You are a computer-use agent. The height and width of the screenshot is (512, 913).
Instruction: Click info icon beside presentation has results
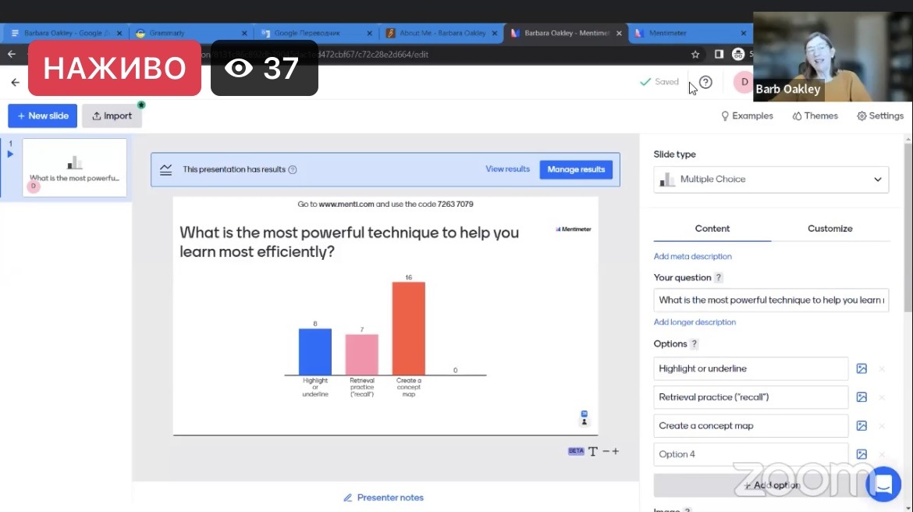[x=293, y=169]
